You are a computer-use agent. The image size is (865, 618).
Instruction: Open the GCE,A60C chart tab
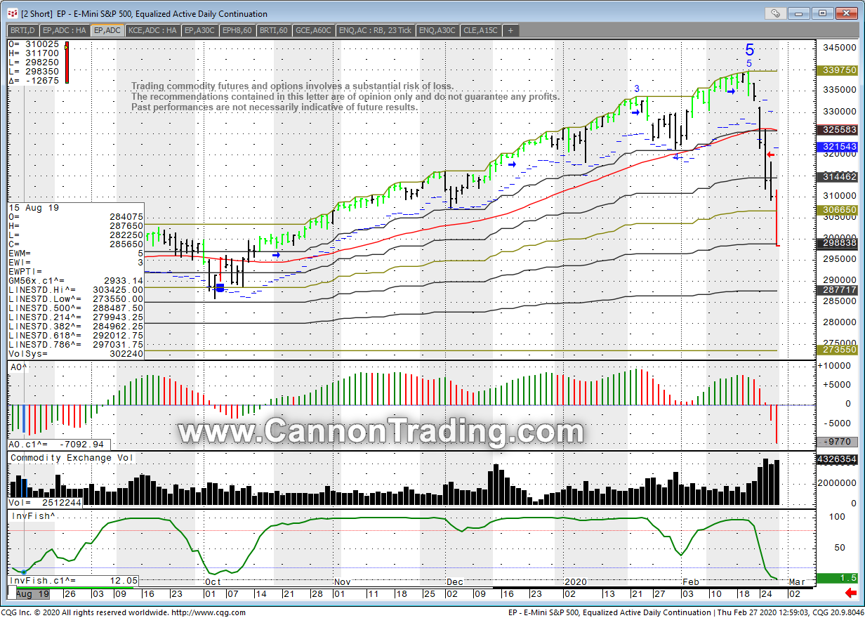[x=314, y=30]
